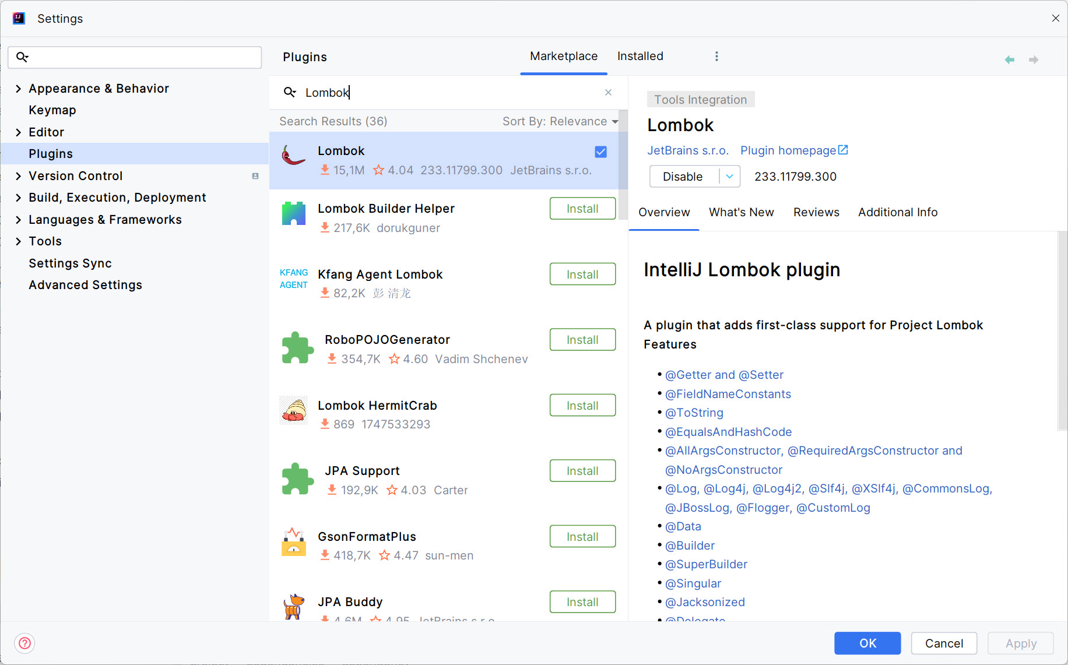This screenshot has height=665, width=1068.
Task: Click the JPA Buddy dog icon
Action: [x=294, y=606]
